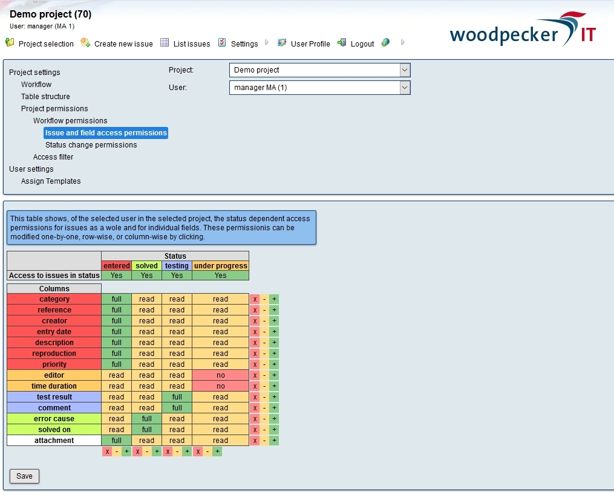Image resolution: width=614 pixels, height=501 pixels.
Task: Open Project selection via its icon
Action: tap(10, 43)
